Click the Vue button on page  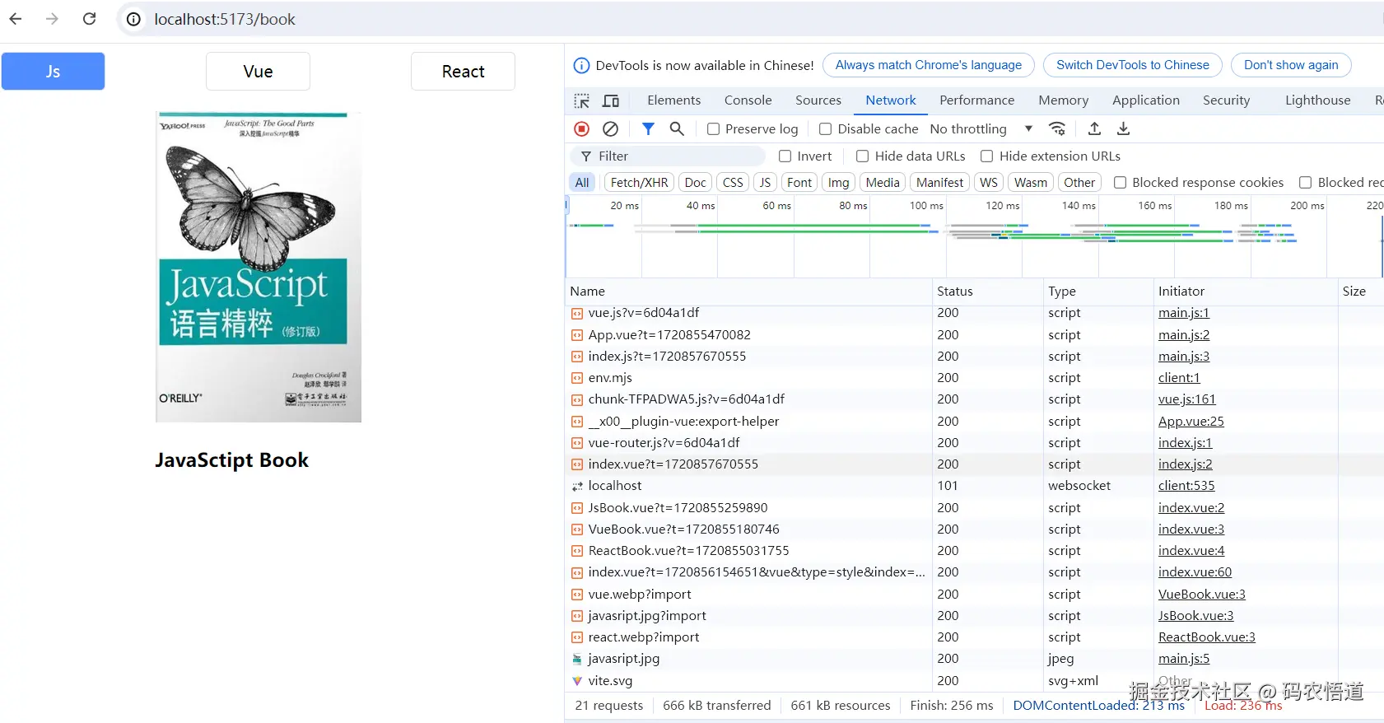point(258,72)
